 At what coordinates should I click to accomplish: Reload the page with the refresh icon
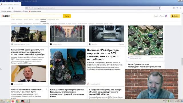point(9,8)
